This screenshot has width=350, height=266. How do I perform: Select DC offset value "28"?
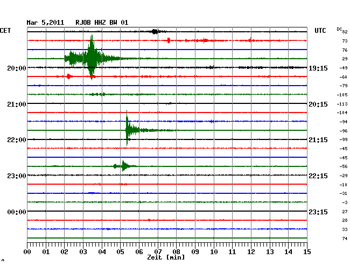345,220
